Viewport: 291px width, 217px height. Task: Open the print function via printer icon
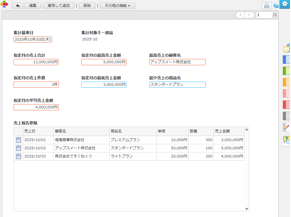[x=266, y=6]
